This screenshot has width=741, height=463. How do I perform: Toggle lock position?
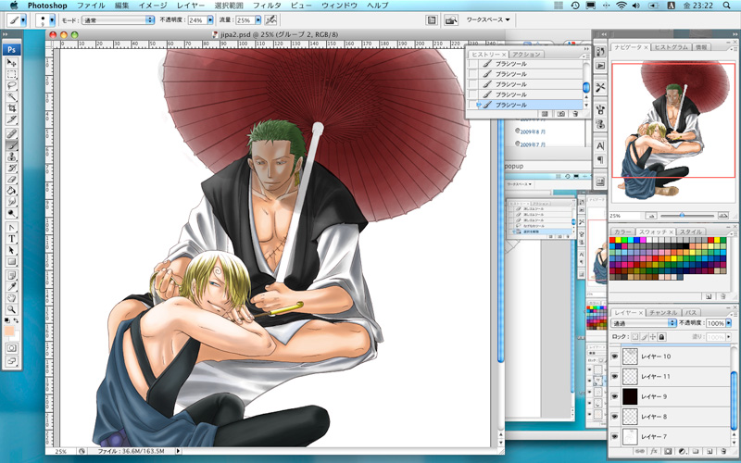point(653,337)
